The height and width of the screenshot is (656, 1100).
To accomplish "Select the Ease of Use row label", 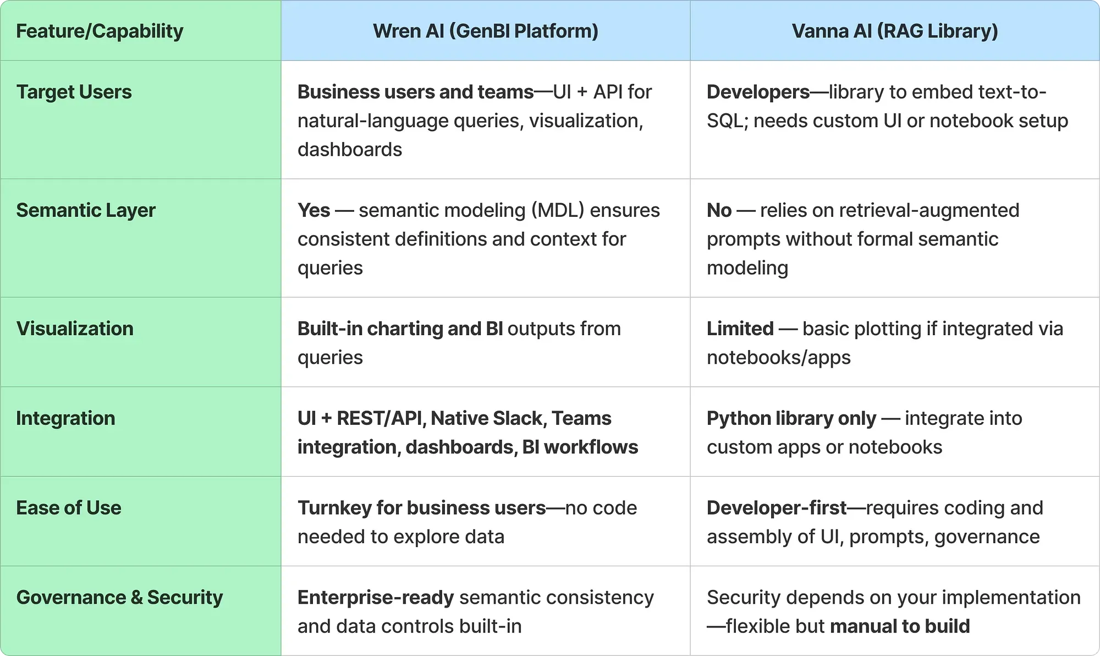I will [x=69, y=508].
